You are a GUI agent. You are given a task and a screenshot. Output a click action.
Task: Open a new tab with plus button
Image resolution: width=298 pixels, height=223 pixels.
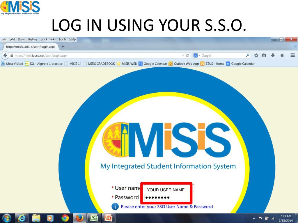[x=63, y=47]
